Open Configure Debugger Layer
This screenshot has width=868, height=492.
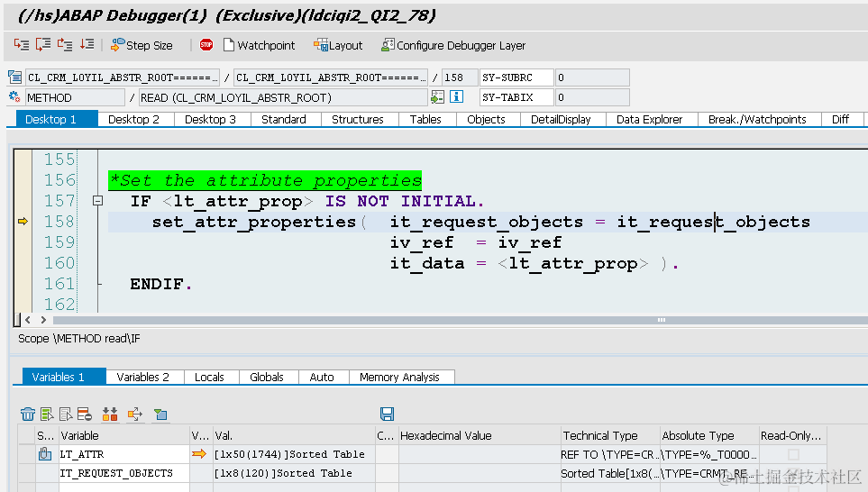point(453,45)
